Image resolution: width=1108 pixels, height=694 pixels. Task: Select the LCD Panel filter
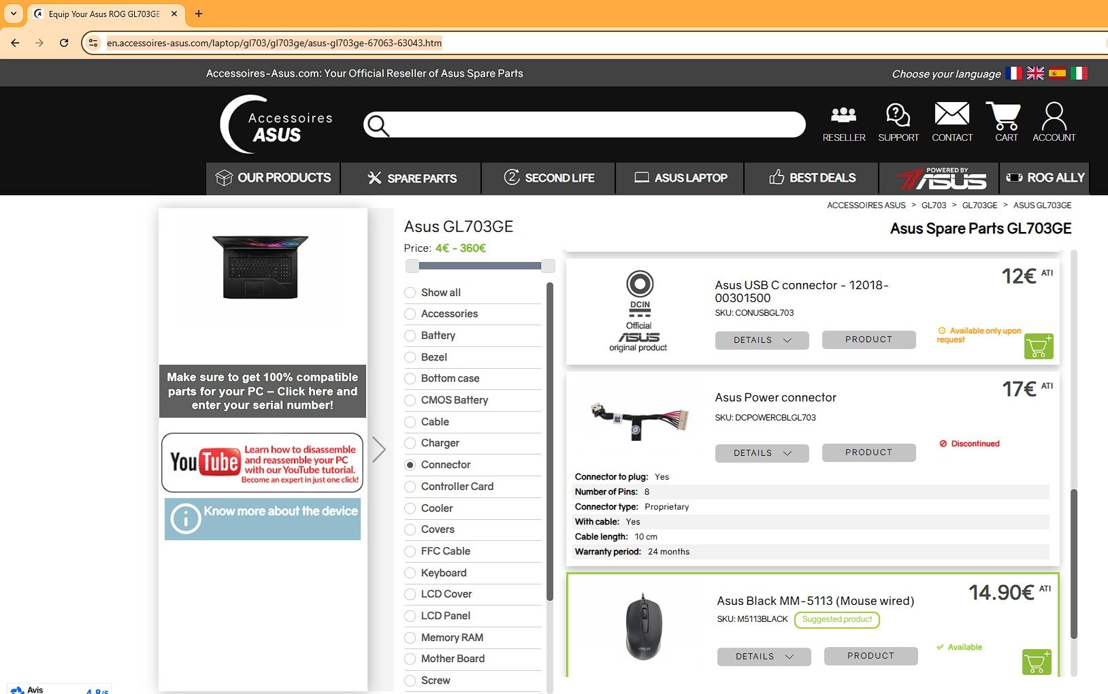click(x=410, y=616)
